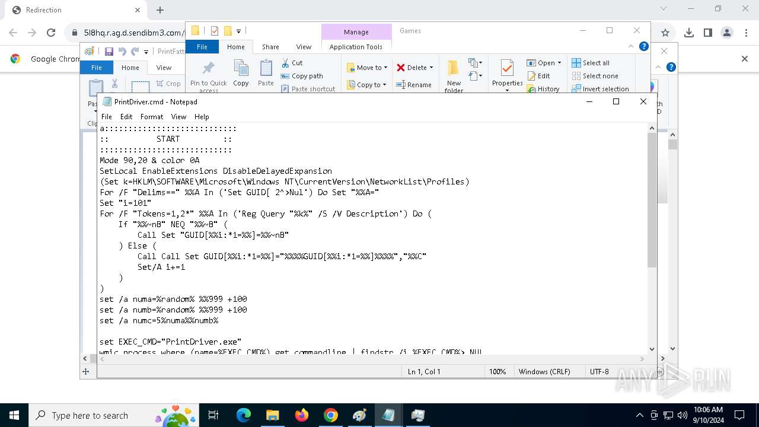This screenshot has height=427, width=759.
Task: Open Application Tools tab in Explorer
Action: (356, 47)
